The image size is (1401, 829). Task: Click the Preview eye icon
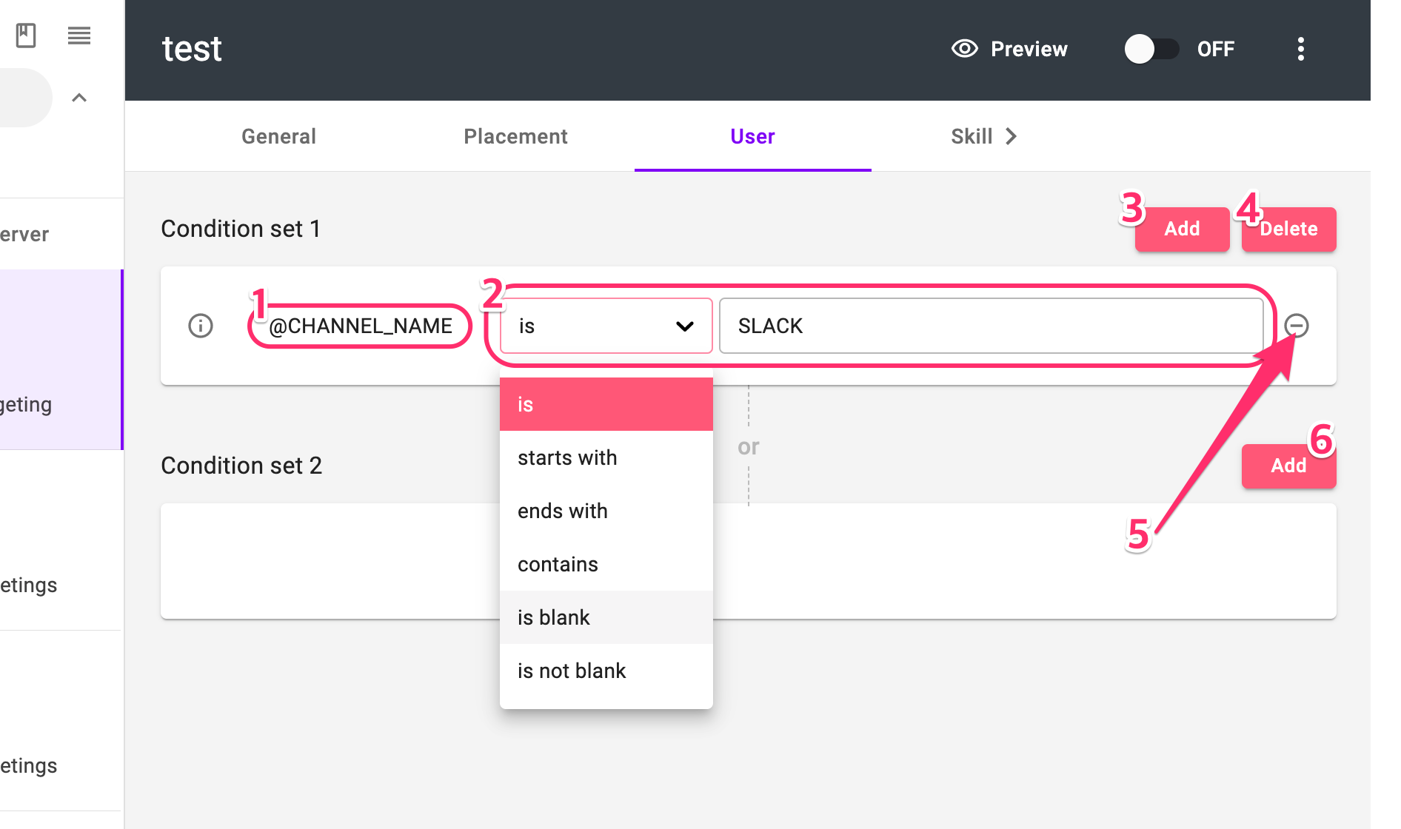[x=965, y=49]
